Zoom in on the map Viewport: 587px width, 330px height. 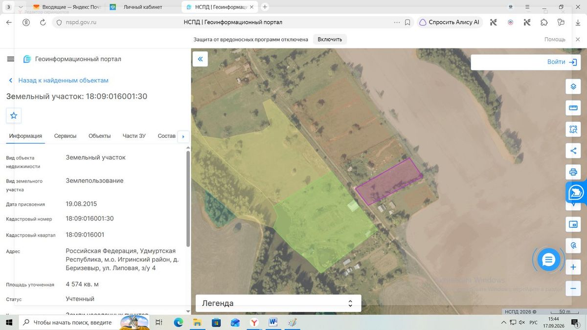click(573, 267)
